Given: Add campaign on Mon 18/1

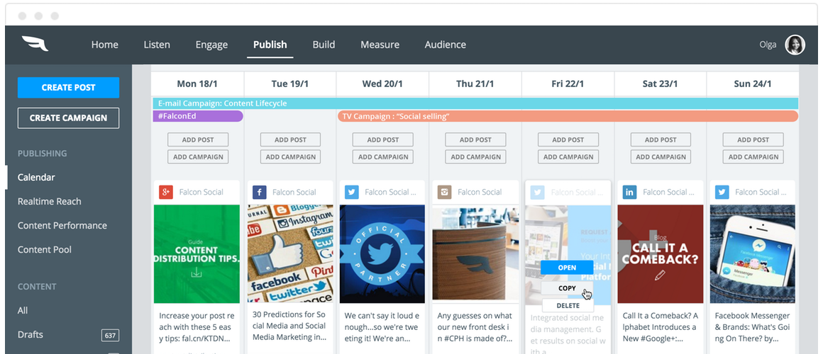Looking at the screenshot, I should point(198,156).
